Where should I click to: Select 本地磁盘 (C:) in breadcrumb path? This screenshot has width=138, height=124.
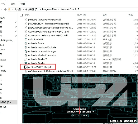(32, 9)
